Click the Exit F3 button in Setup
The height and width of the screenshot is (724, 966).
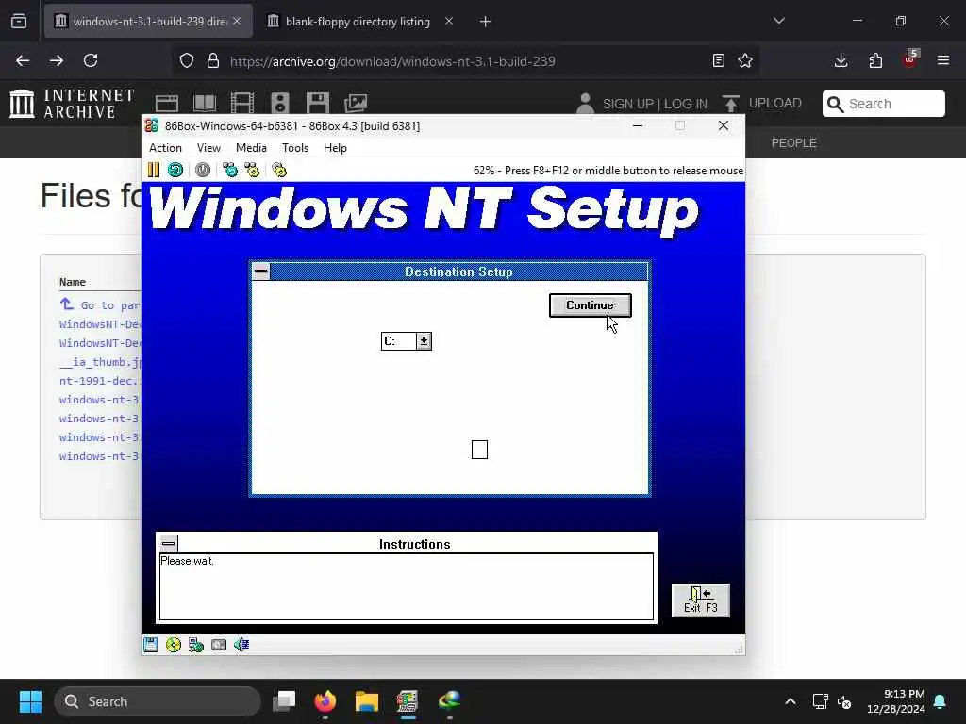(701, 601)
